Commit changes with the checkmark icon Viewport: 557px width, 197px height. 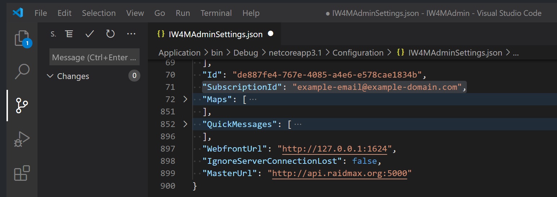89,34
